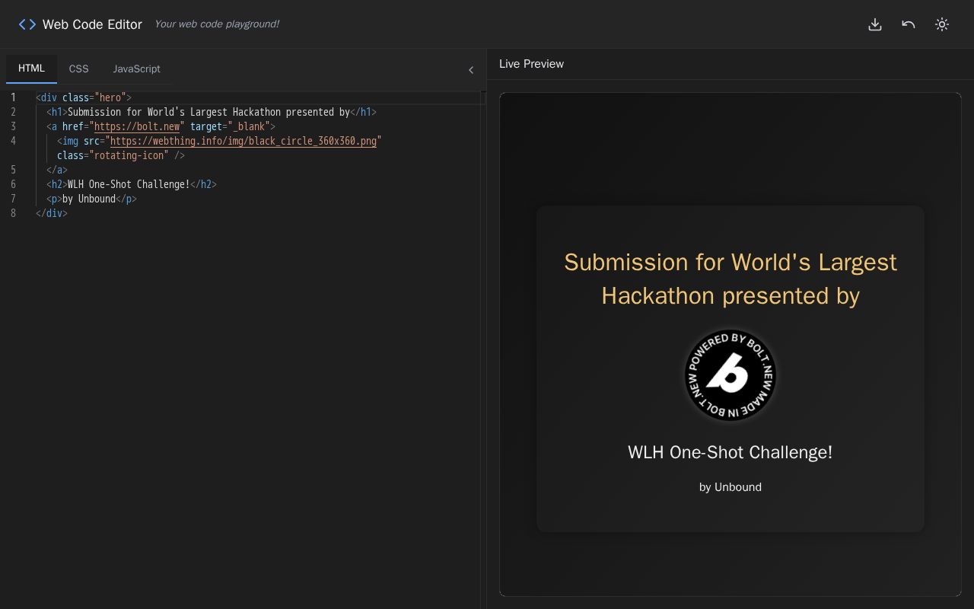Screen dimensions: 974x609
Task: Click 'WLH One-Shot Challenge!' in the preview
Action: (730, 452)
